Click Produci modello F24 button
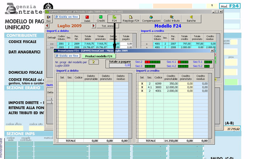260x159 pixels. pyautogui.click(x=98, y=56)
